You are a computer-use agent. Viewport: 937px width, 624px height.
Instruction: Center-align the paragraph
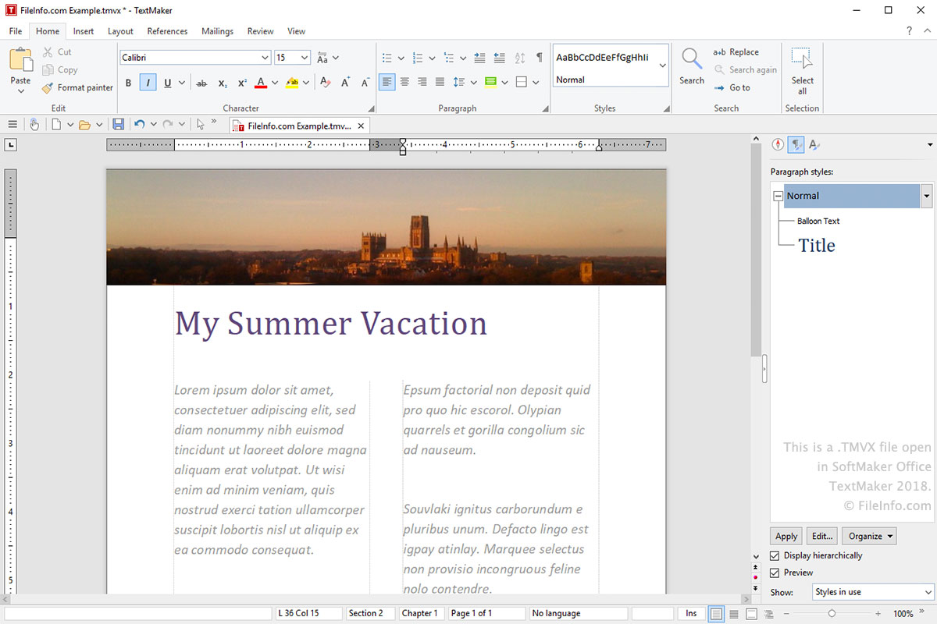click(x=404, y=82)
